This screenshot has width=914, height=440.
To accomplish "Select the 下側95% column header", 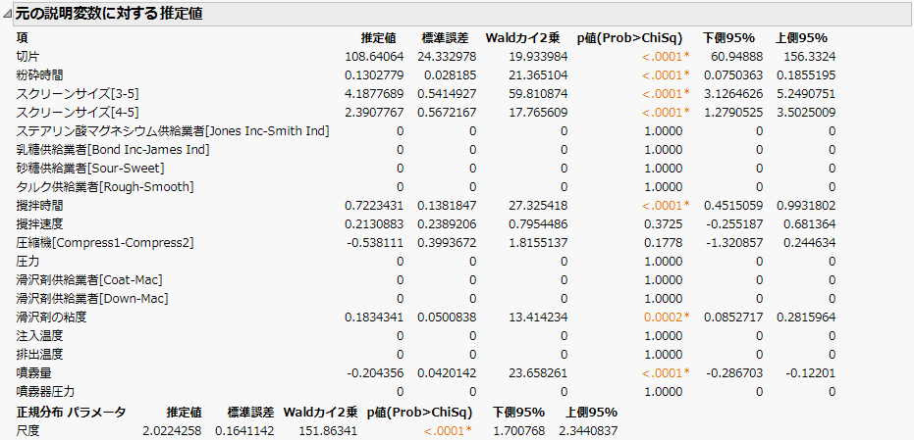I will click(728, 38).
